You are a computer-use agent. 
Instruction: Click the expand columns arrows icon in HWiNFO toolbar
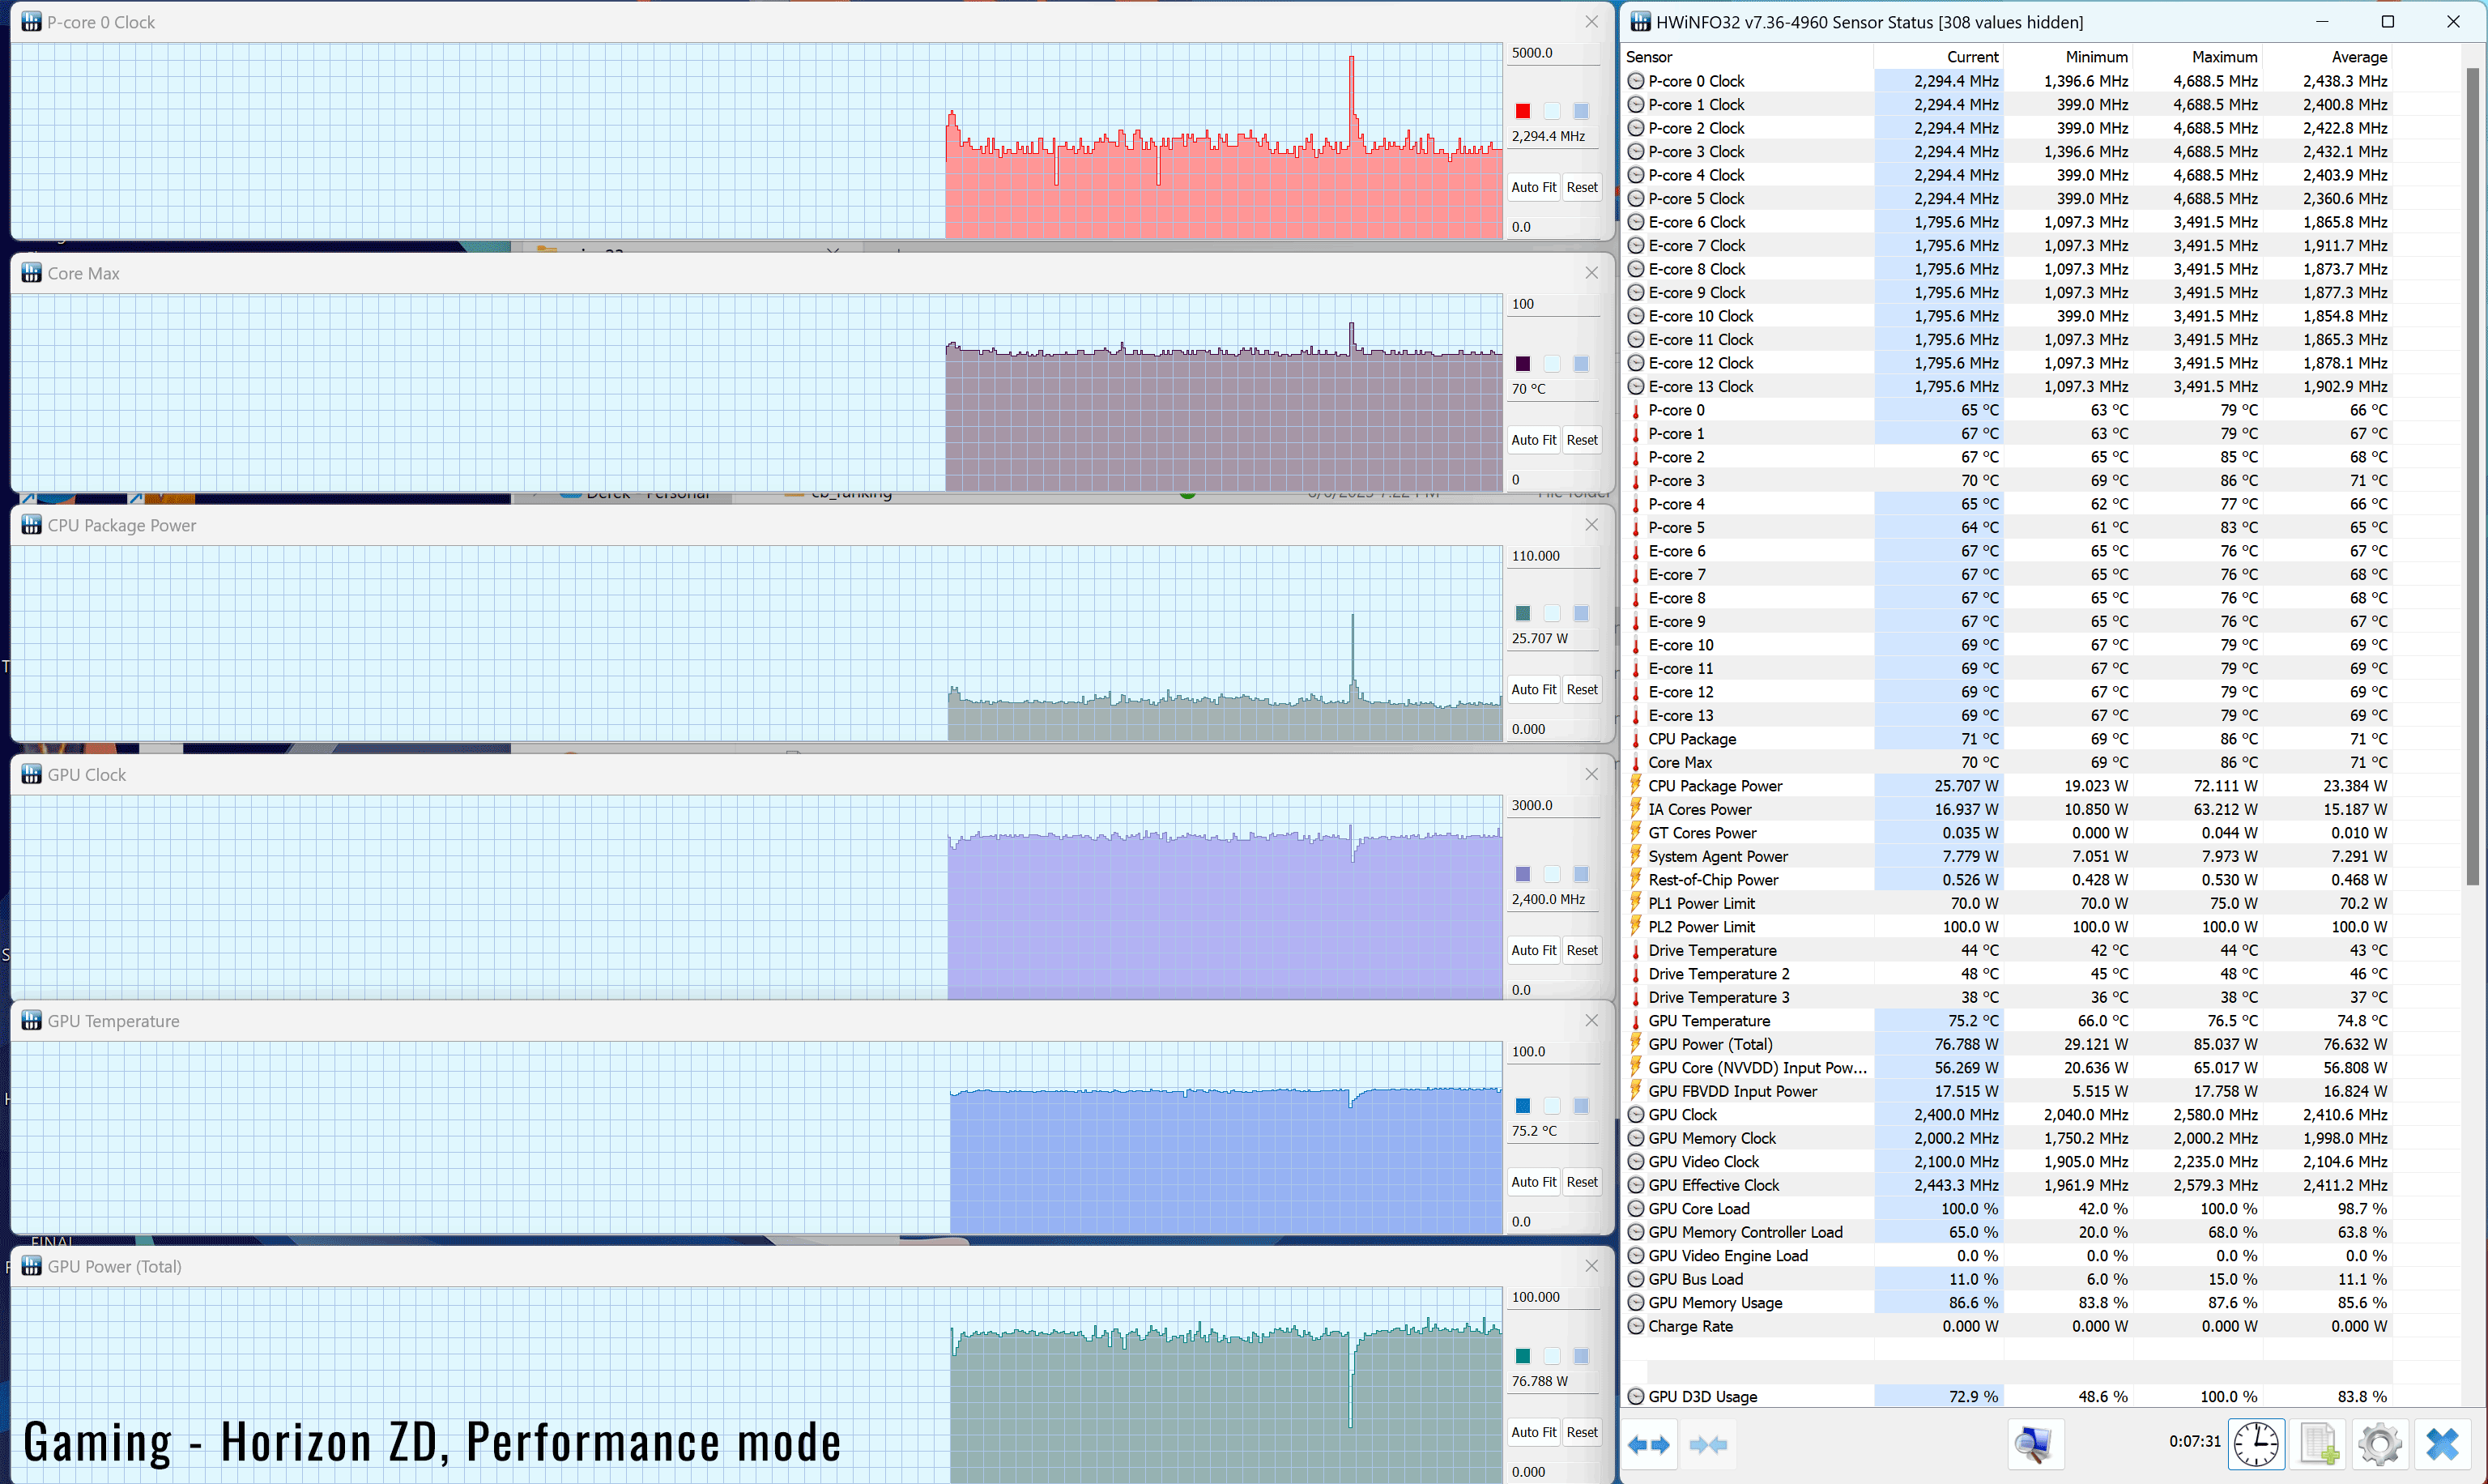coord(1648,1444)
